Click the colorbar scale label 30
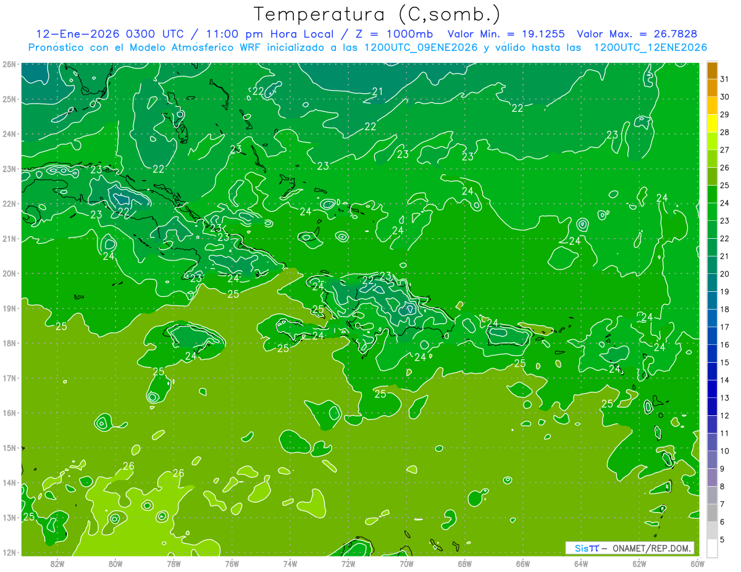741x572 pixels. point(725,97)
